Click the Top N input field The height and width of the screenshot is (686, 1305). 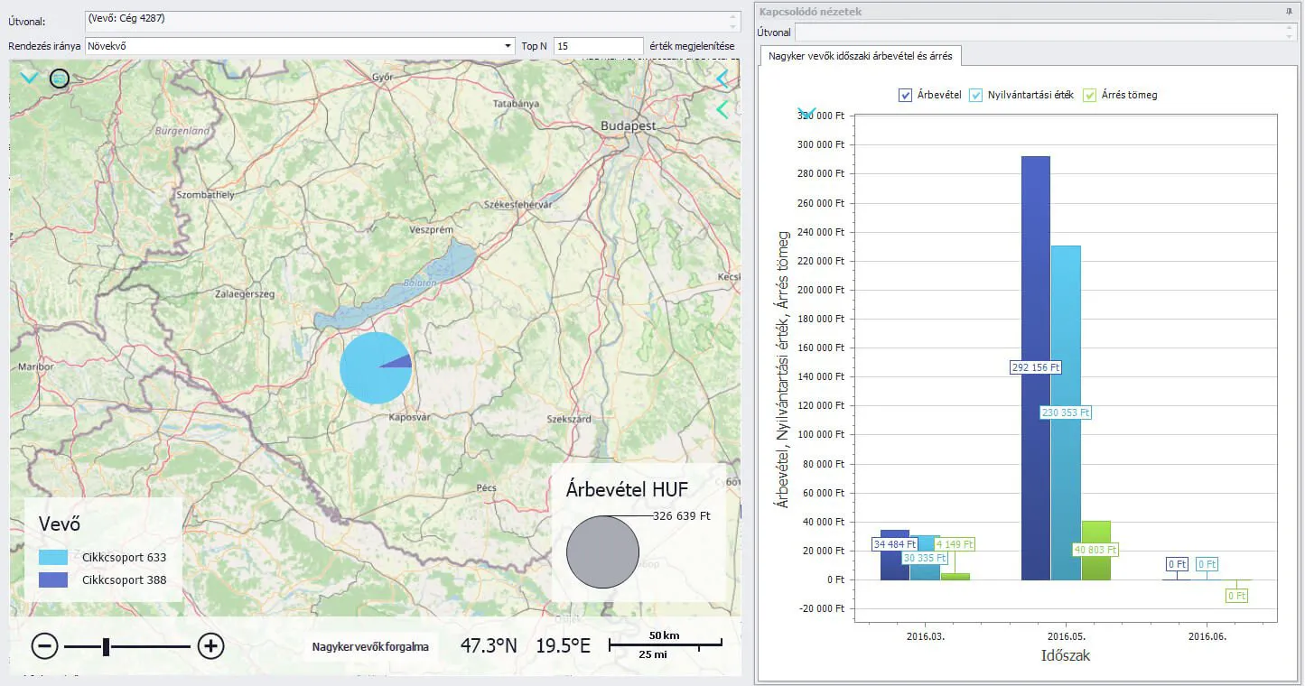(597, 46)
